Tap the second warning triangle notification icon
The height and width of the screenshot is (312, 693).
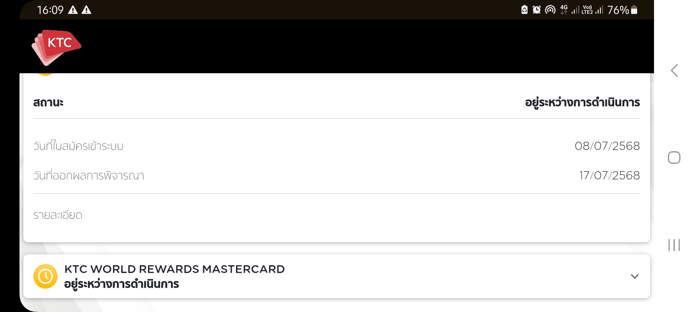point(86,10)
